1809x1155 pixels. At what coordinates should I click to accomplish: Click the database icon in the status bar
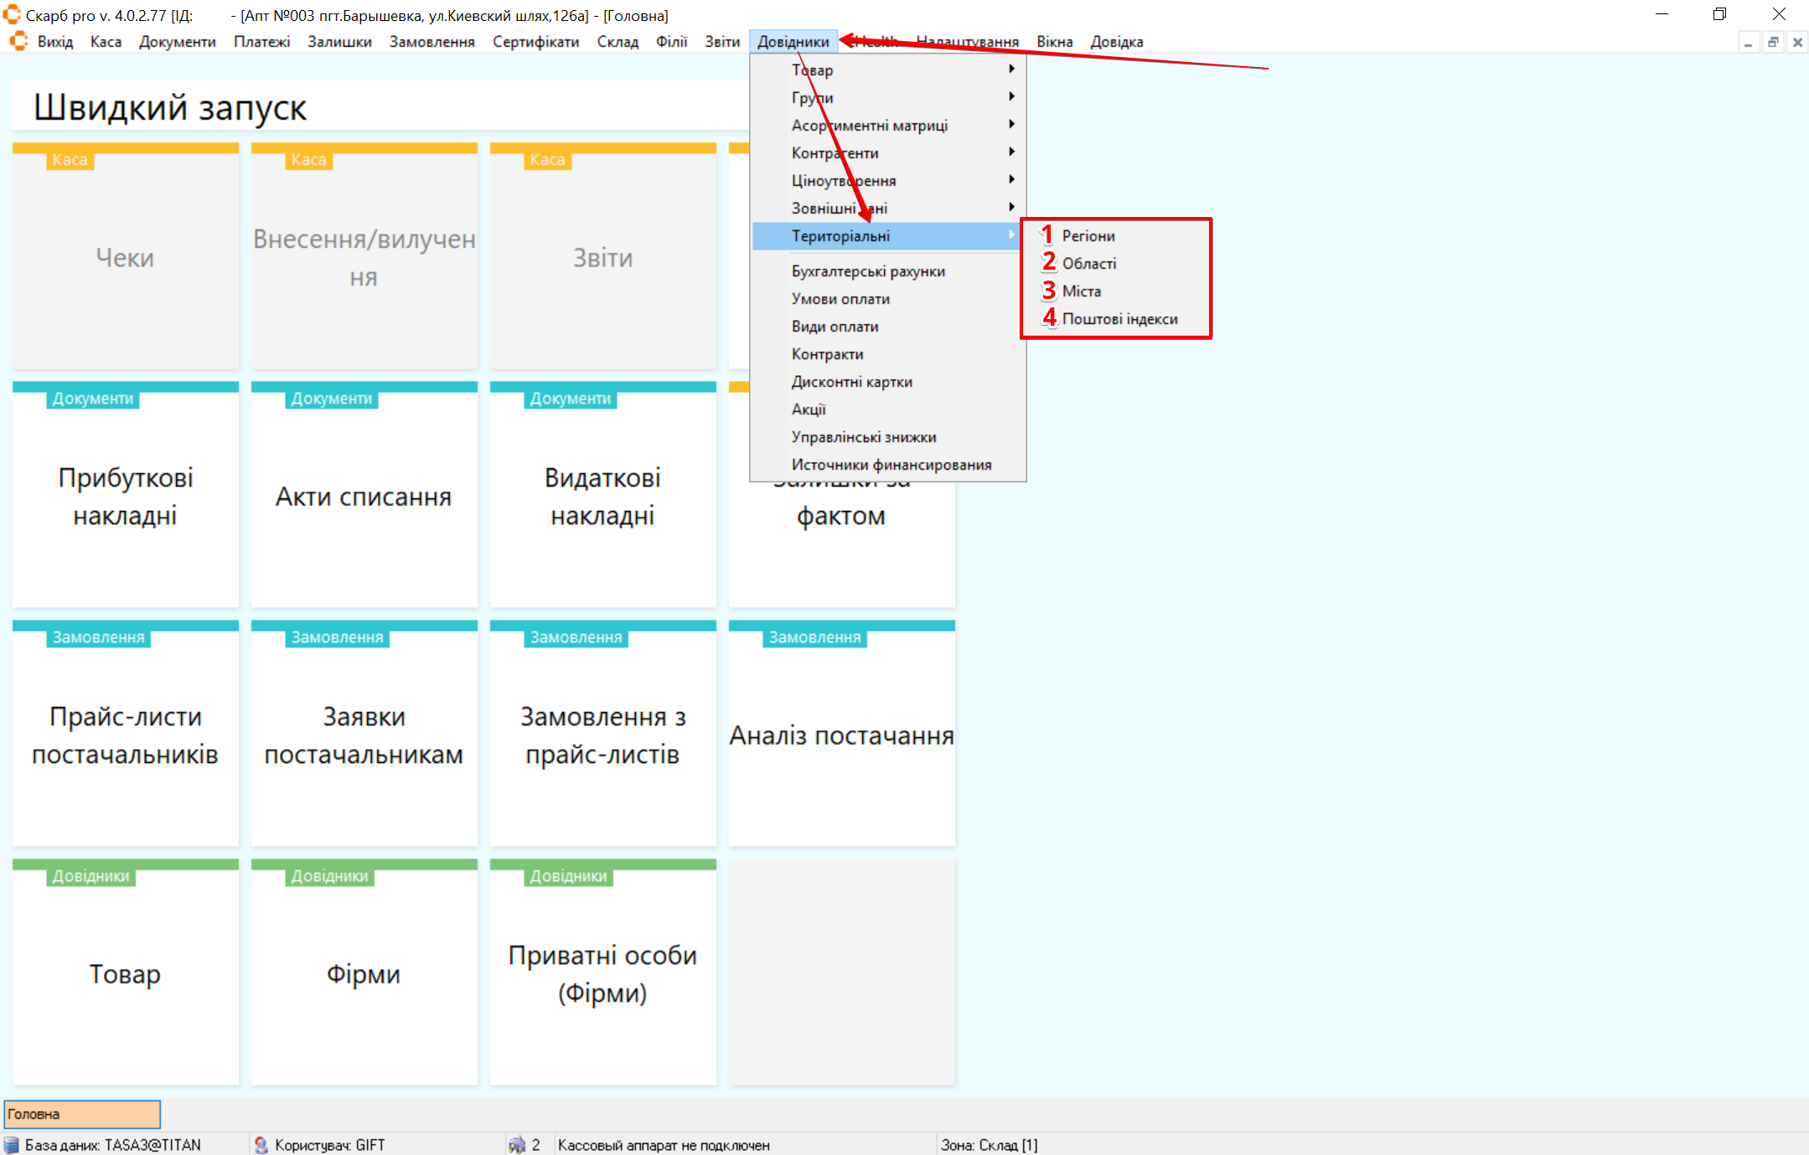coord(12,1145)
